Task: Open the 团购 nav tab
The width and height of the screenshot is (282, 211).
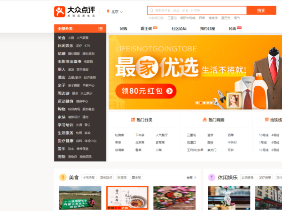Action: 123,29
